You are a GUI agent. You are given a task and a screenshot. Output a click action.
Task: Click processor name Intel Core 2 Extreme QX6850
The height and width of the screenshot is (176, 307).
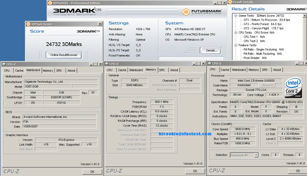tap(256, 81)
